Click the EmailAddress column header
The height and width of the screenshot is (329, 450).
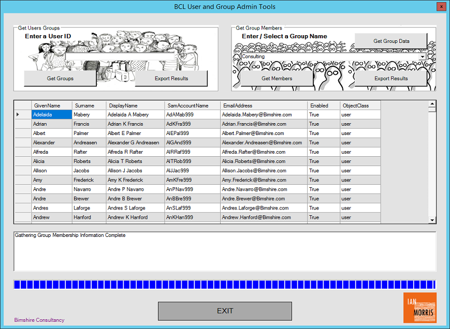263,106
